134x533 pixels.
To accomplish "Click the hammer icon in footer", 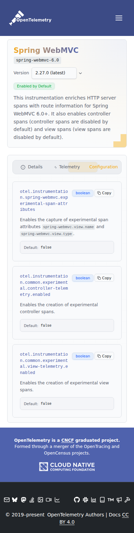I will [127, 499].
